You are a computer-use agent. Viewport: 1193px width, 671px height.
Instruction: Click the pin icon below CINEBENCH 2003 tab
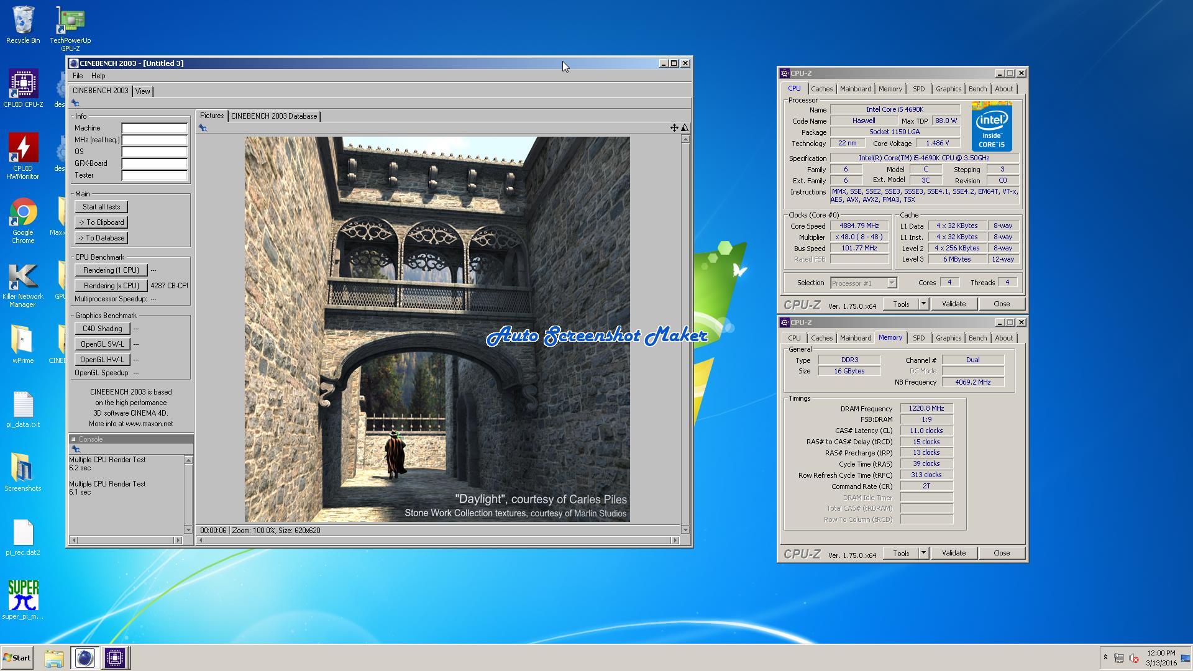tap(75, 103)
